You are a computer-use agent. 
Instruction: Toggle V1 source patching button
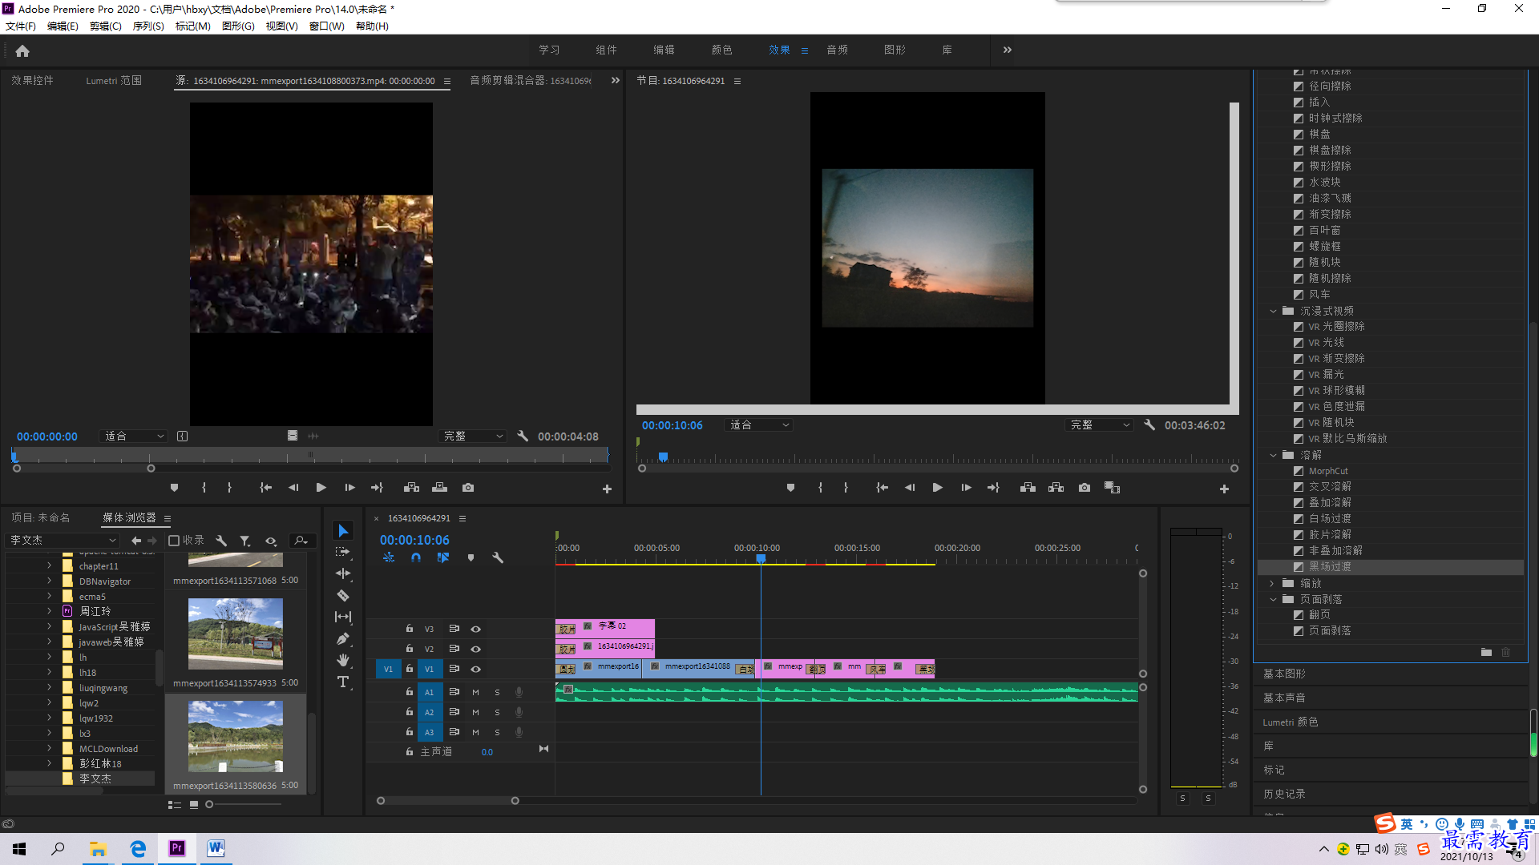(x=388, y=669)
